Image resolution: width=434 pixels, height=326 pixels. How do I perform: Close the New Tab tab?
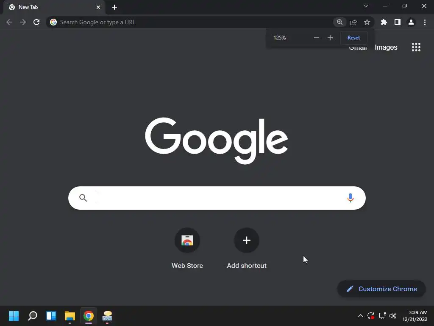[98, 7]
